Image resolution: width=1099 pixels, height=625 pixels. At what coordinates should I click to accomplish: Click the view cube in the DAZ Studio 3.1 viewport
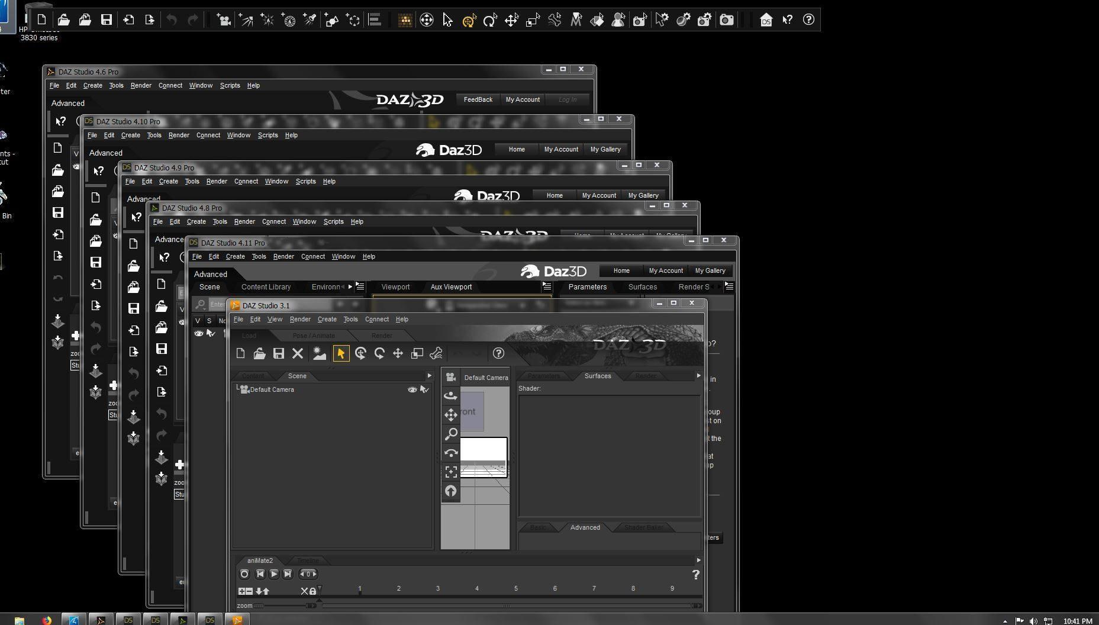[x=472, y=411]
